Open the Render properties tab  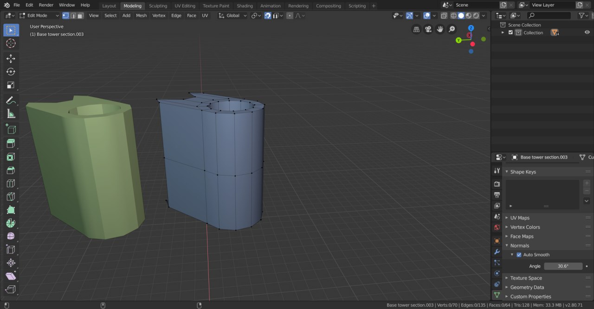(497, 184)
